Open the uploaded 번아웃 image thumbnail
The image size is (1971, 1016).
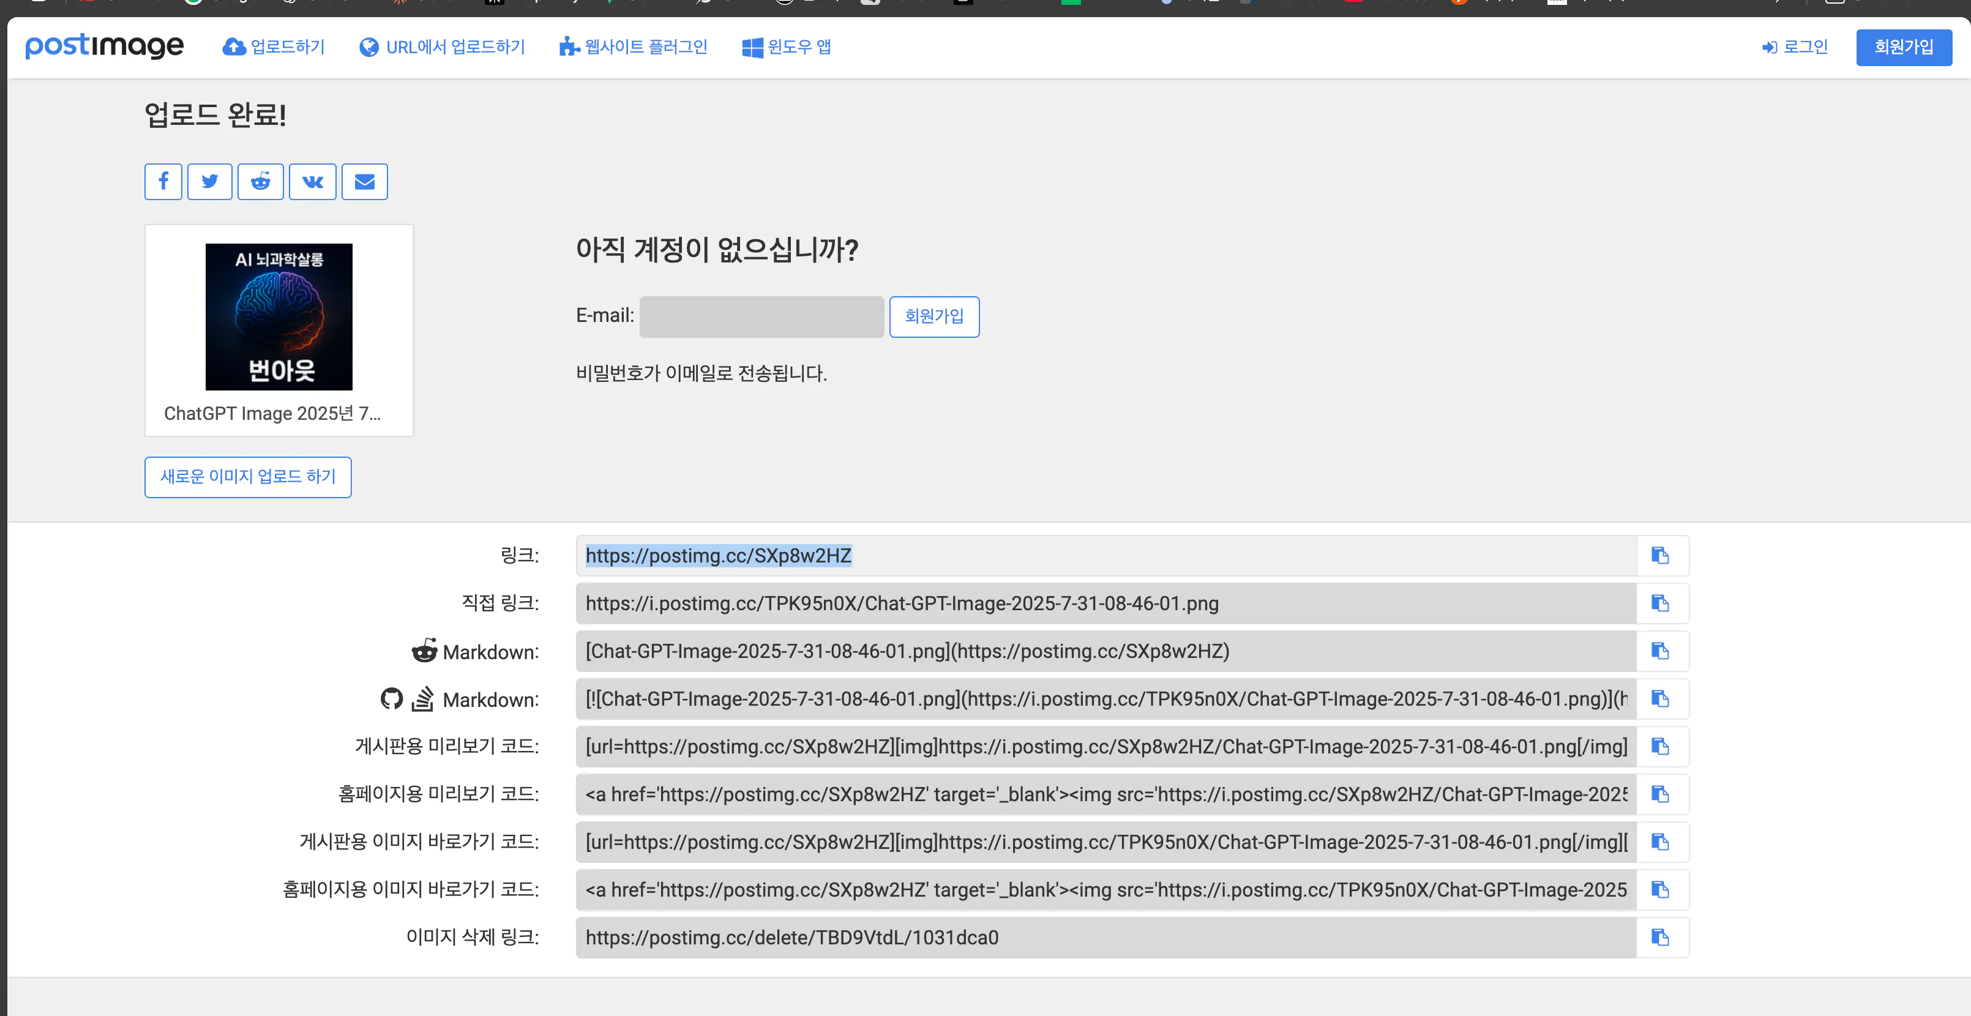pos(279,316)
